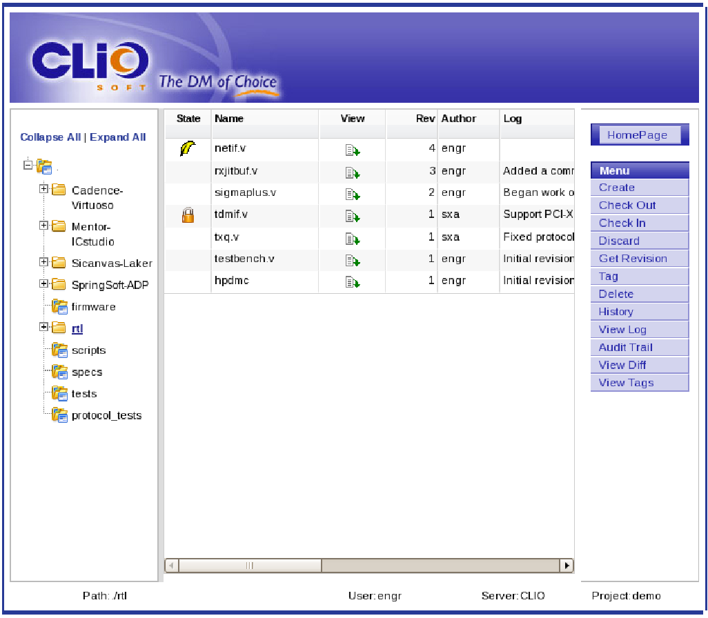Click the scrollbar right arrow
The height and width of the screenshot is (618, 708).
pos(567,565)
